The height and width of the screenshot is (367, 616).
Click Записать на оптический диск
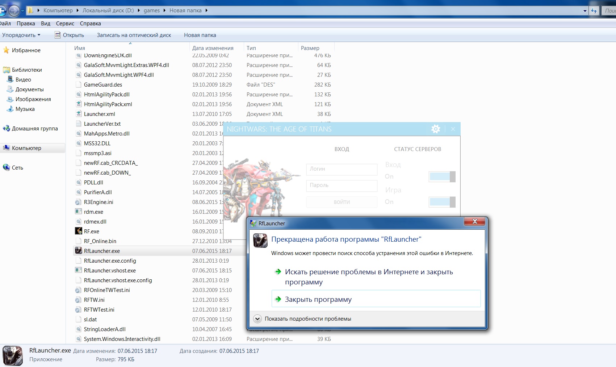tap(134, 35)
